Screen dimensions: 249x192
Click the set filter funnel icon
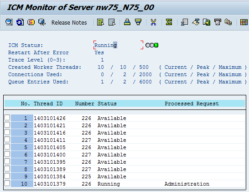coord(138,22)
